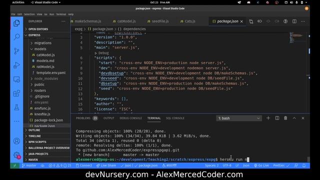Open GNOME Activities overview
Screen dimensions: 320x180
18,2
